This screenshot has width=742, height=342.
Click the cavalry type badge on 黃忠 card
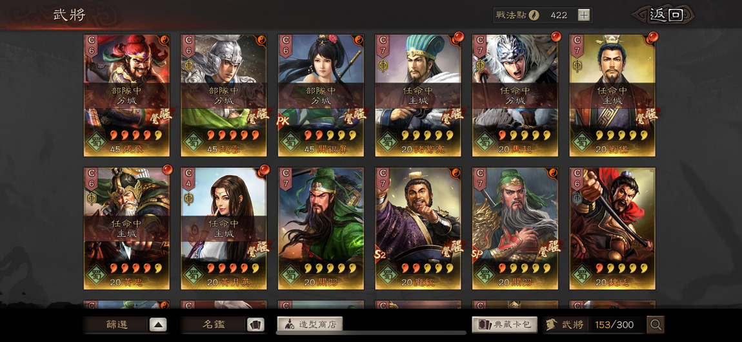coord(92,199)
